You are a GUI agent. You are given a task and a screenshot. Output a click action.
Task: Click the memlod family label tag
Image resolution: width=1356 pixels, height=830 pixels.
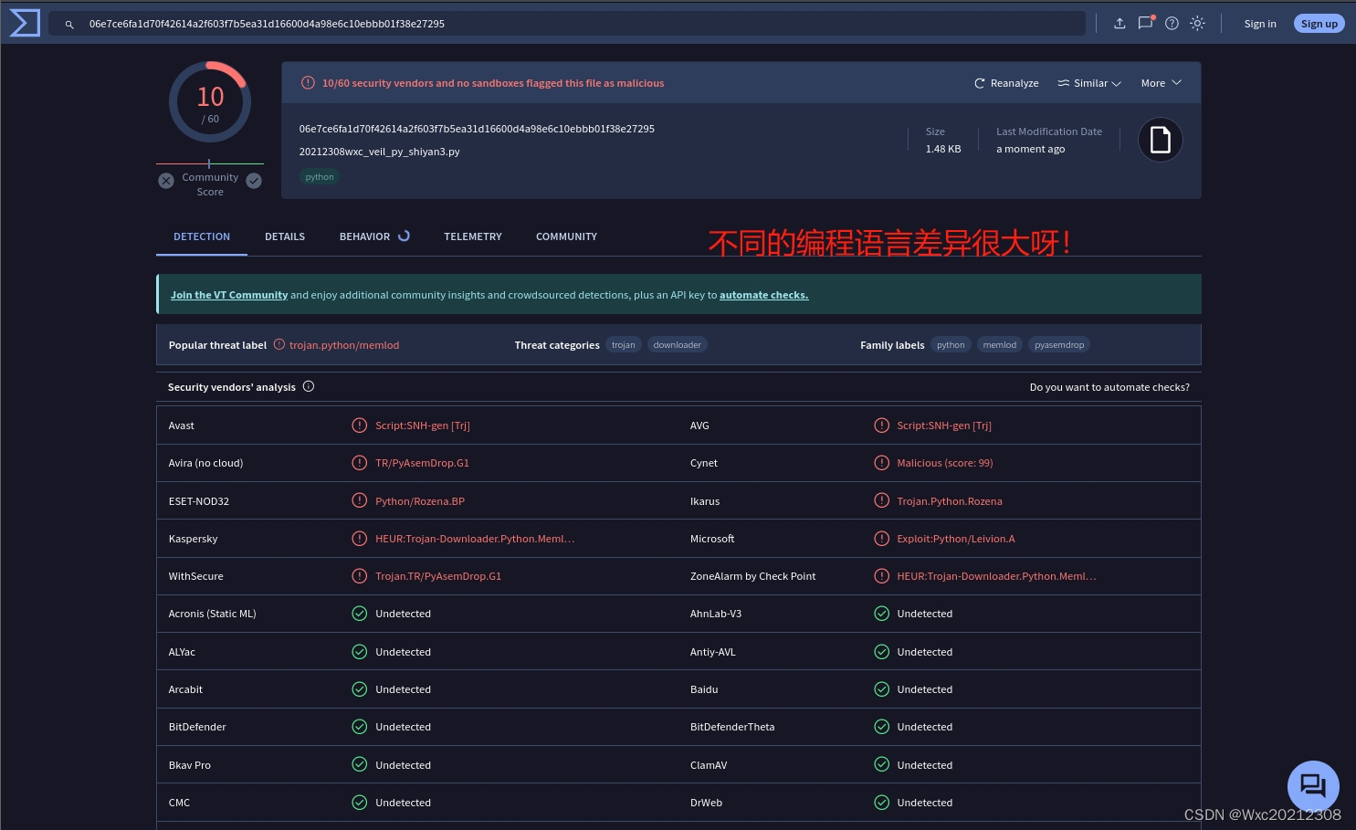click(1000, 345)
